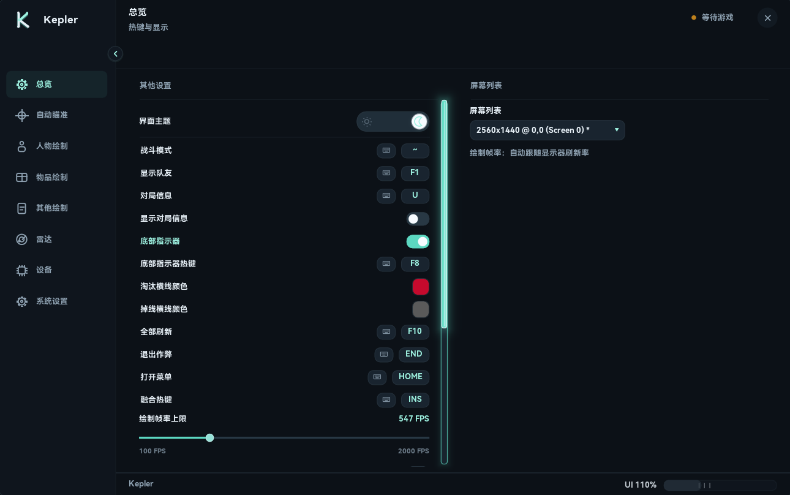Image resolution: width=790 pixels, height=495 pixels.
Task: Click the 其他绘制 document icon
Action: (22, 208)
